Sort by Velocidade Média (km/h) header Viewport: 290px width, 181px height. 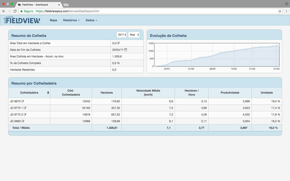pos(148,92)
